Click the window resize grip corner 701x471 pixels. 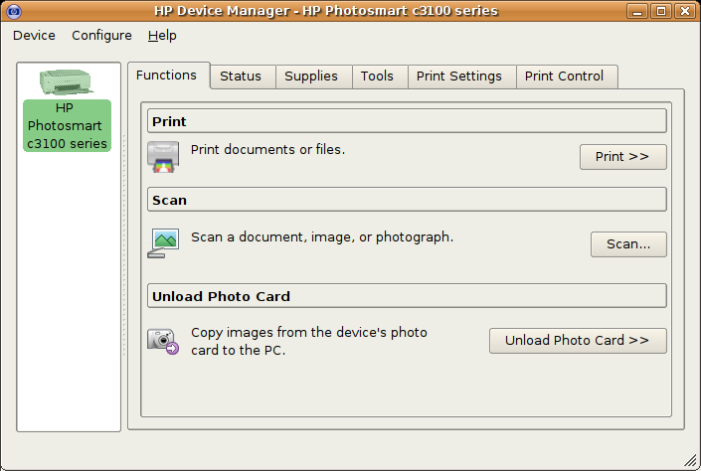pyautogui.click(x=690, y=460)
